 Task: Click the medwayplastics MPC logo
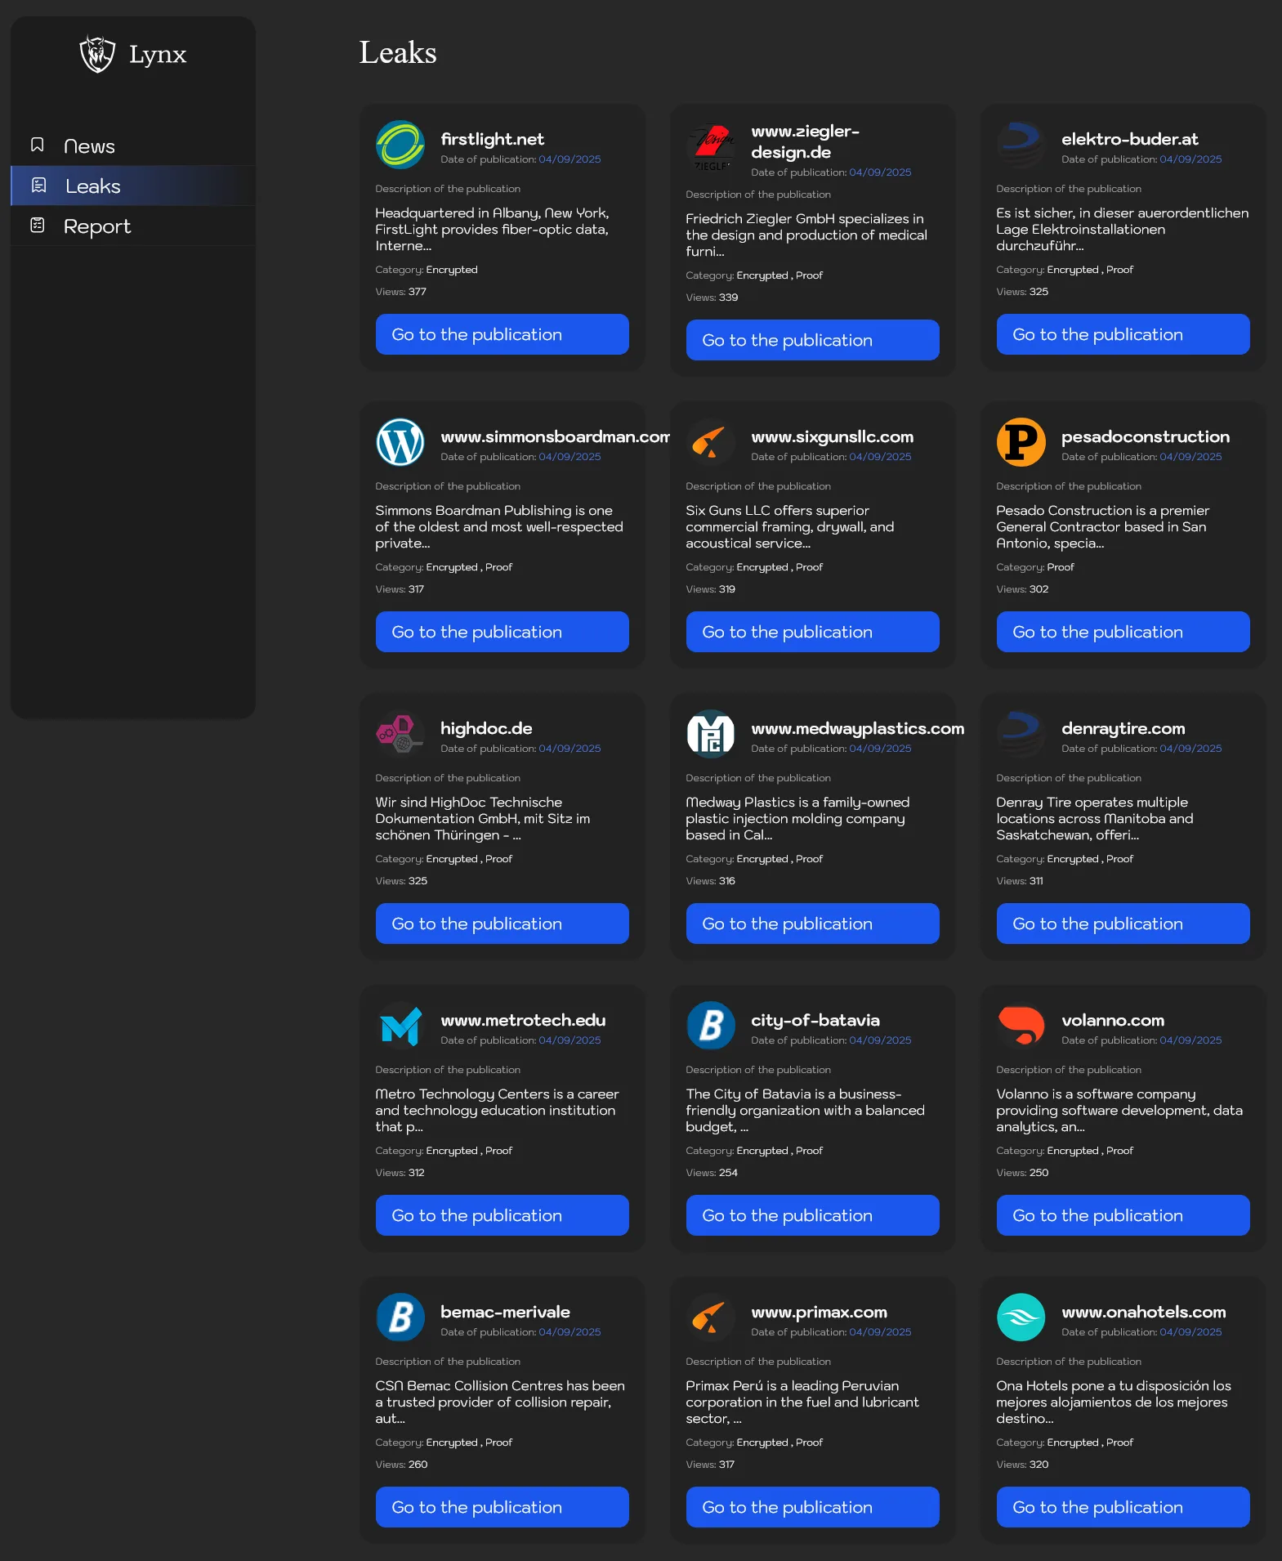710,734
